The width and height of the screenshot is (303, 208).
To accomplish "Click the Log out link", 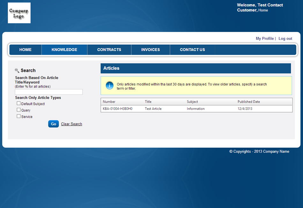I will pyautogui.click(x=285, y=39).
